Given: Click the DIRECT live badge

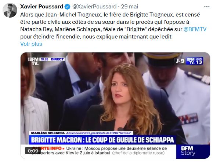Looking at the screenshot, I should tap(57, 59).
